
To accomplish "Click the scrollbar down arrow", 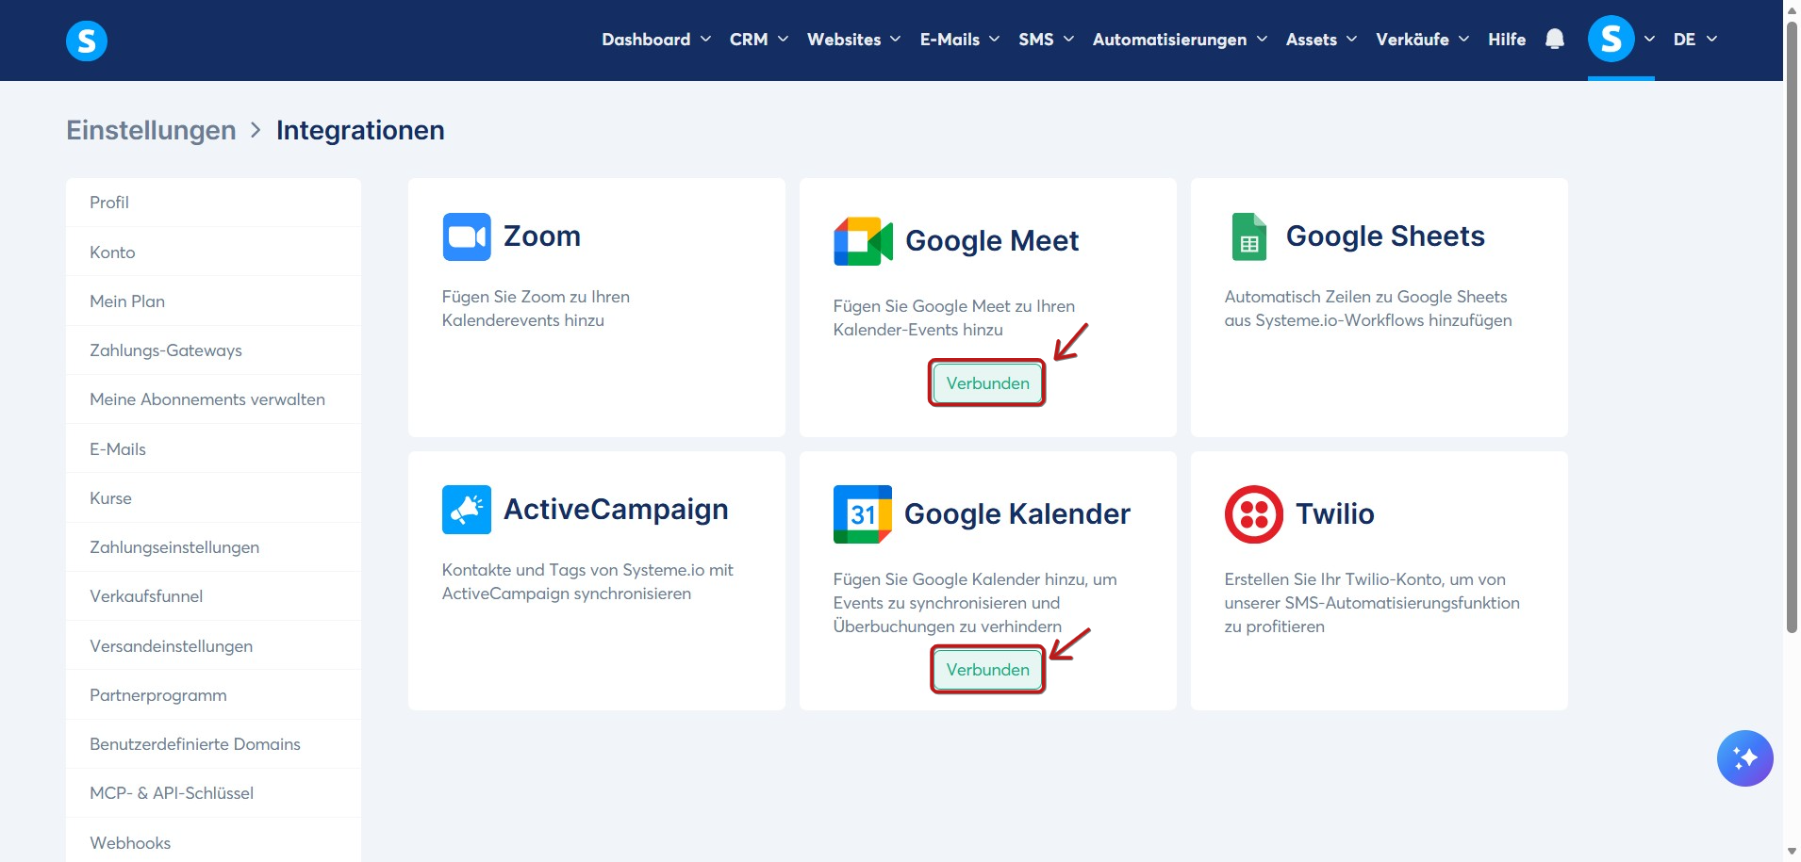I will (x=1792, y=852).
